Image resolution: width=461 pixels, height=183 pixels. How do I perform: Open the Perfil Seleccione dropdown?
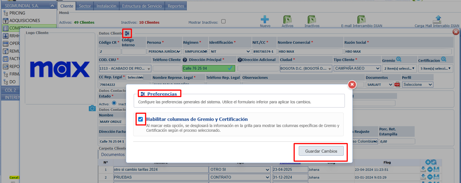[417, 85]
